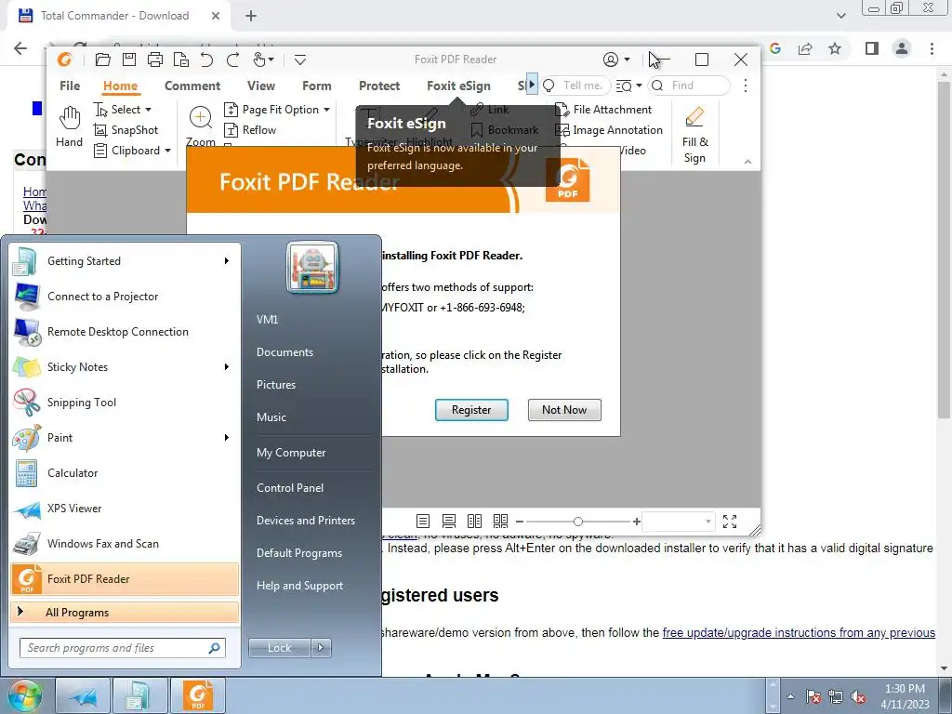Click the Redo arrow in Foxit toolbar
The width and height of the screenshot is (952, 714).
tap(232, 59)
